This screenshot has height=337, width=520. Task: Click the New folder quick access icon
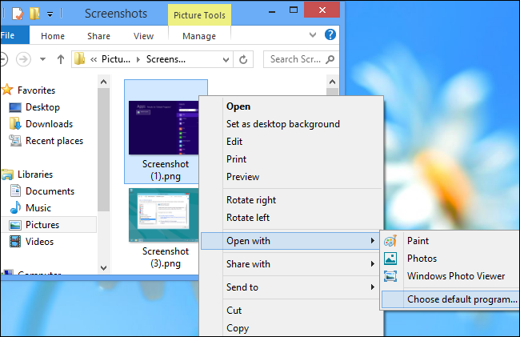tap(34, 14)
